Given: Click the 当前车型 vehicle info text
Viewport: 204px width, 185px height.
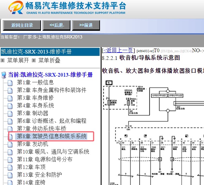Looking at the screenshot, I should click(x=41, y=37).
